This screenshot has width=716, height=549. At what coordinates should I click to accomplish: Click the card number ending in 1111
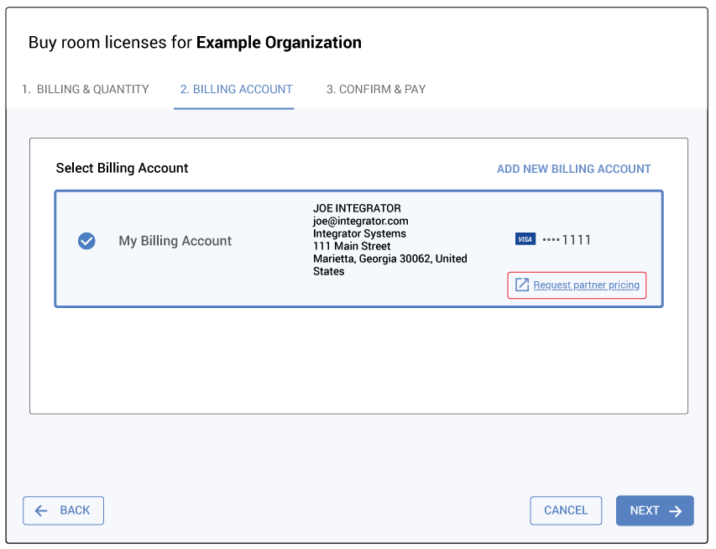(567, 240)
